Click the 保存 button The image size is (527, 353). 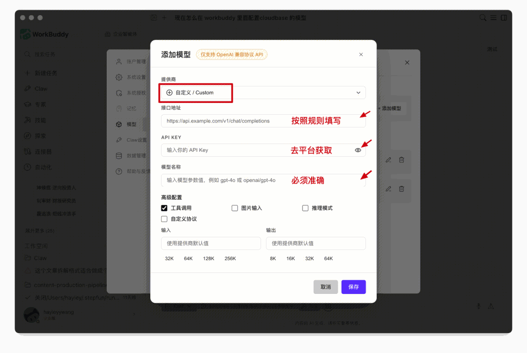pyautogui.click(x=354, y=287)
